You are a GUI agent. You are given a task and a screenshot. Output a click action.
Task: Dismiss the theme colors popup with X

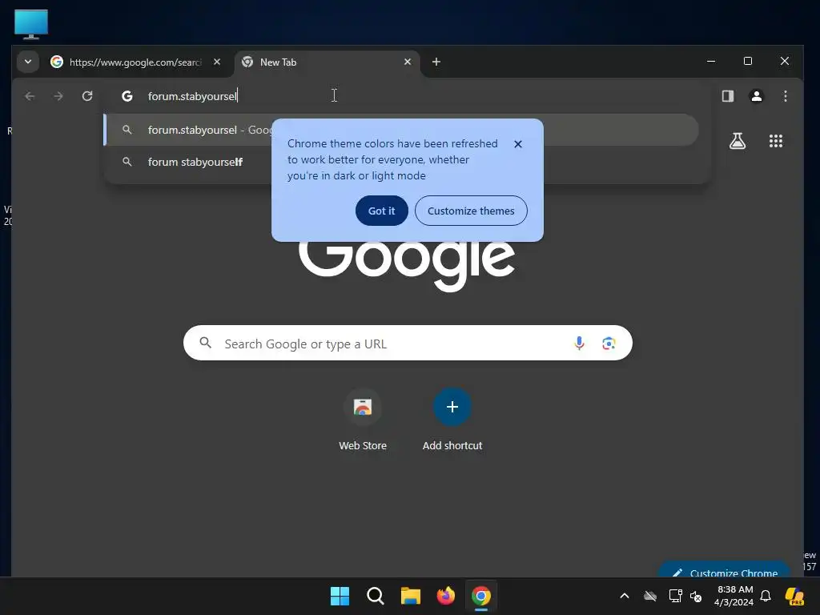pyautogui.click(x=518, y=144)
